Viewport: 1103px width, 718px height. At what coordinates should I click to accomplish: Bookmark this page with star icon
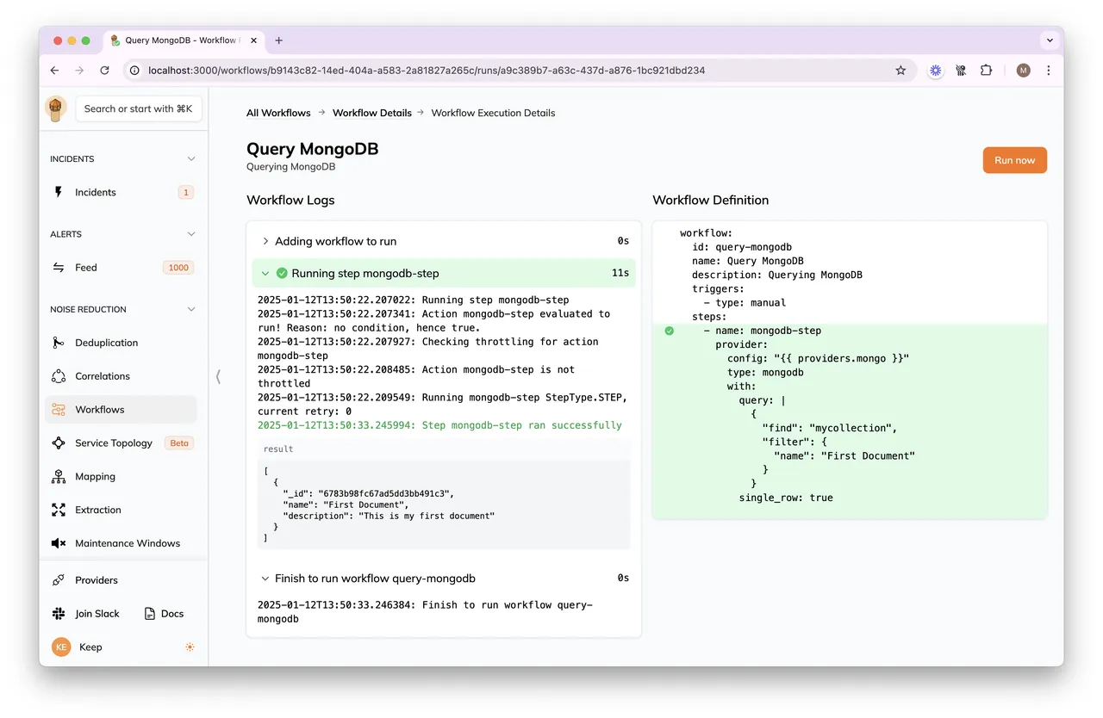900,71
